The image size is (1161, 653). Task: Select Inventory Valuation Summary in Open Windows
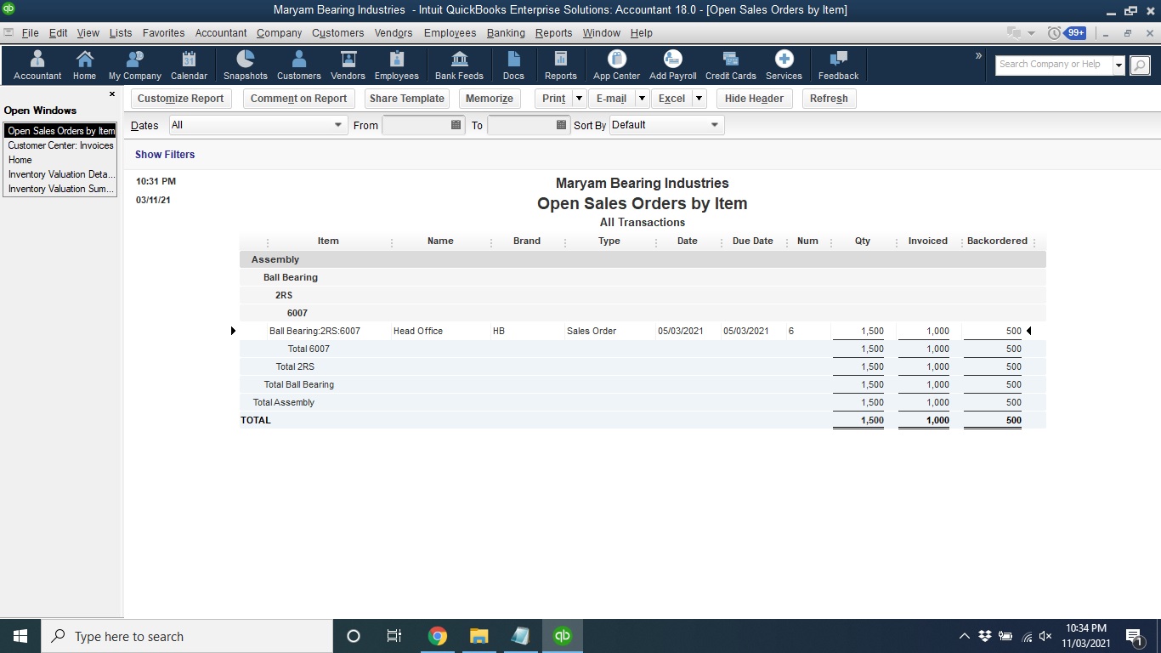point(59,189)
